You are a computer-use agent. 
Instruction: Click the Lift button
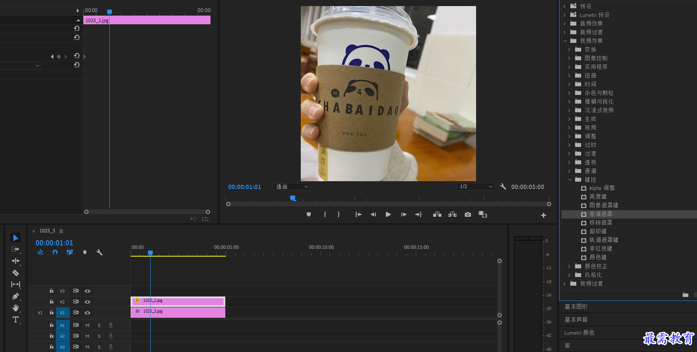click(437, 215)
